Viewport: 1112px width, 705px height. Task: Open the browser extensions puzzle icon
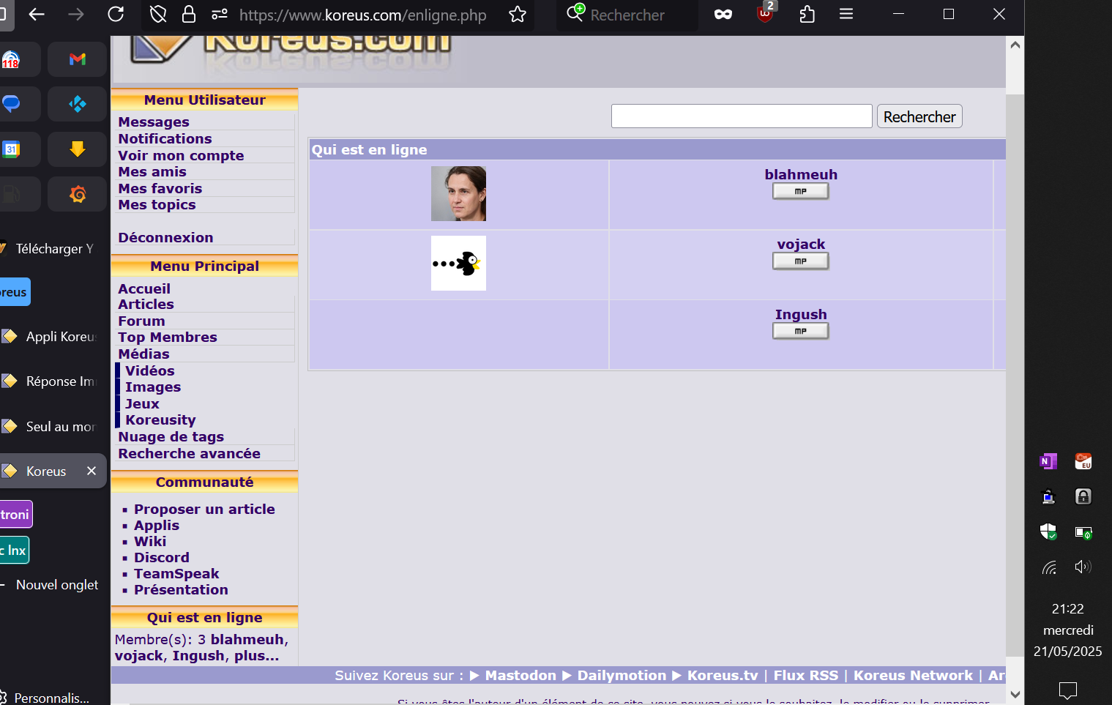[x=807, y=15]
